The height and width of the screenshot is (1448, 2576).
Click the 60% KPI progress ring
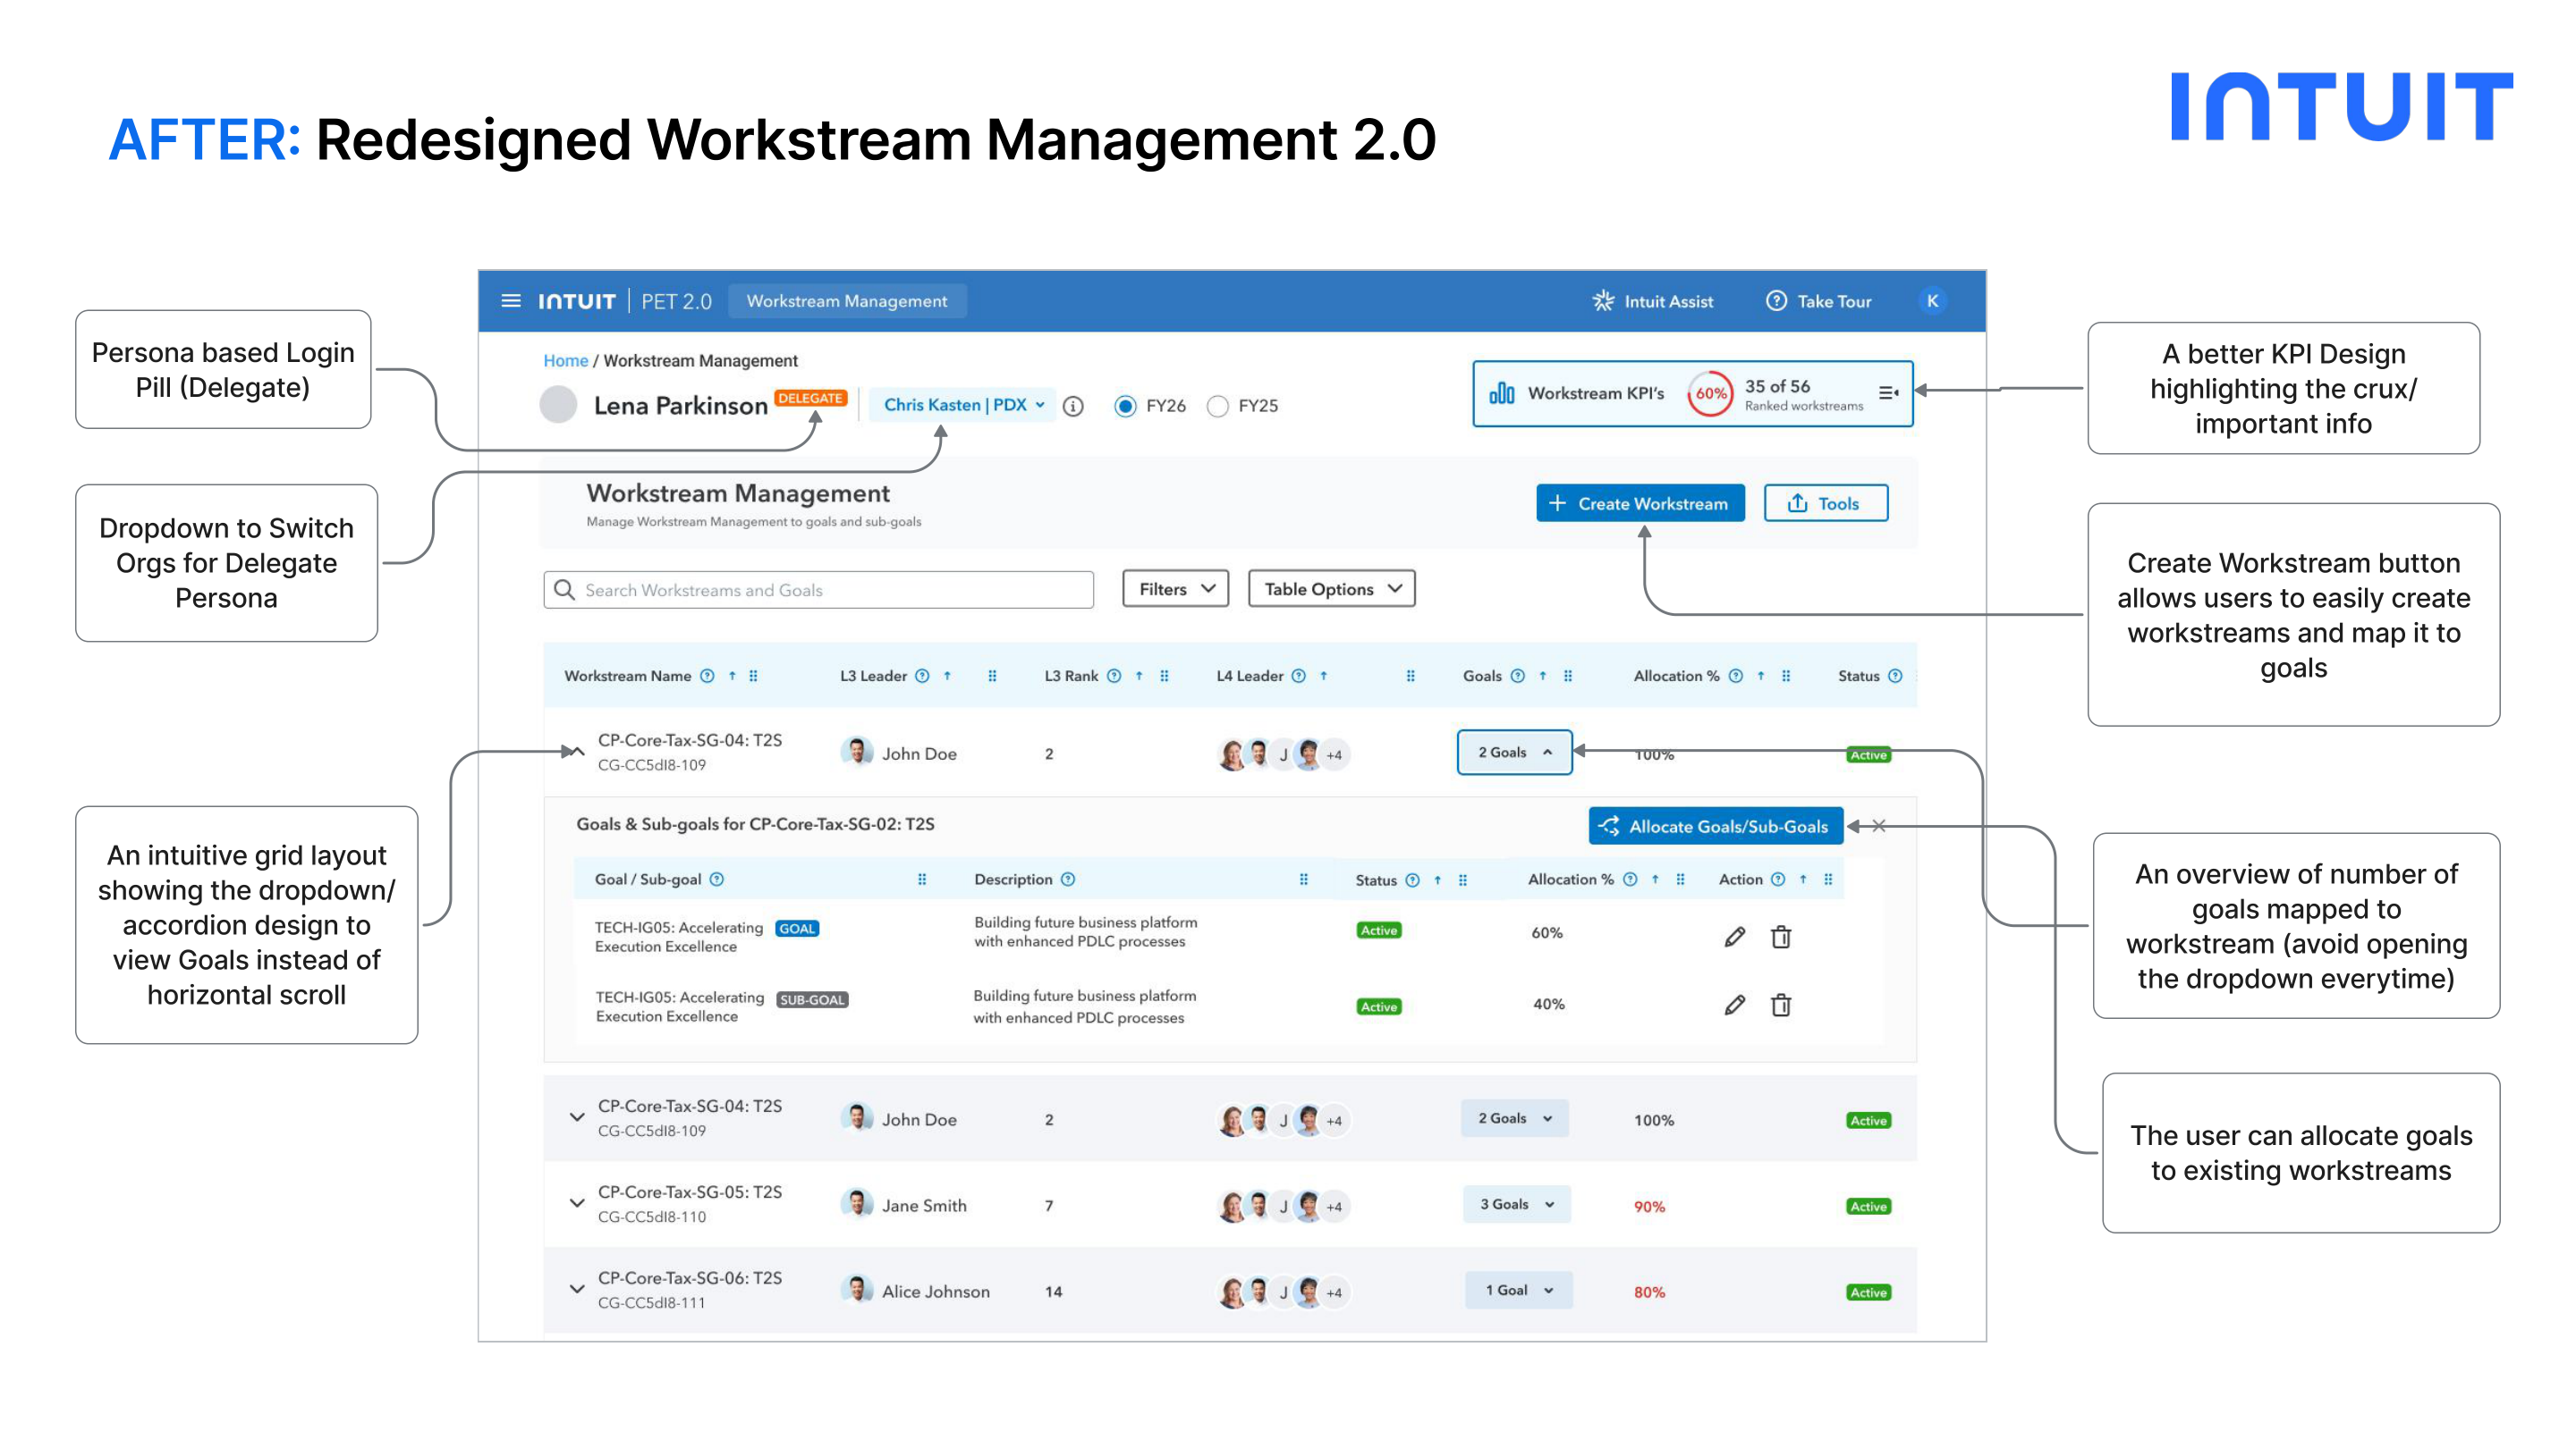1710,393
